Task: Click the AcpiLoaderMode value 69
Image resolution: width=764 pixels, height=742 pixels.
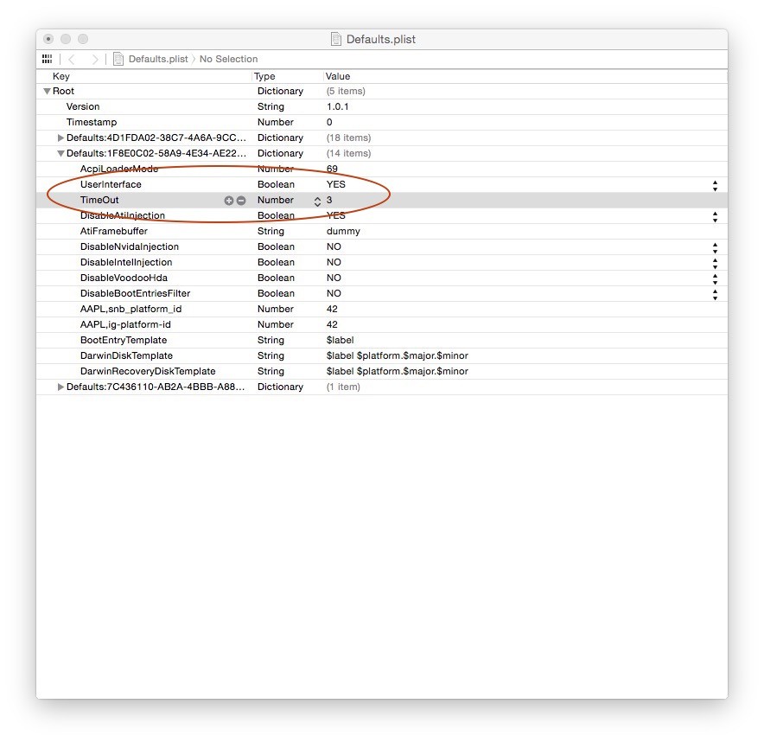Action: click(x=332, y=170)
